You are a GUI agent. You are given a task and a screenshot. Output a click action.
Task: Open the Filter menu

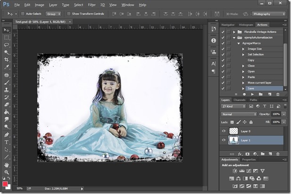point(91,5)
